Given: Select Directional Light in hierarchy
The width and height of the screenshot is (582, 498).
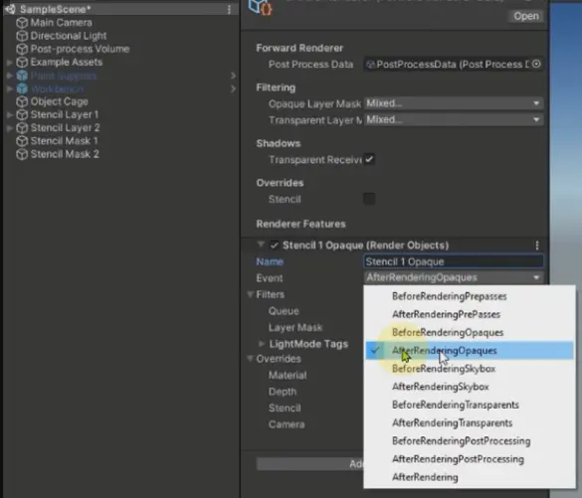Looking at the screenshot, I should 69,36.
